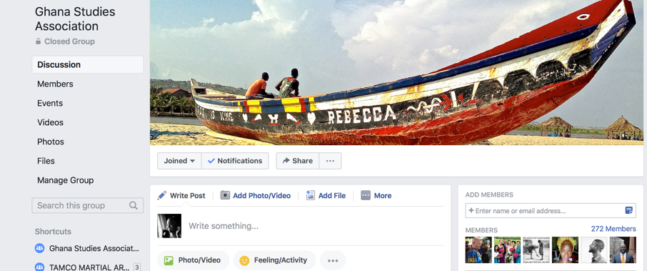Click the Share button
647x271 pixels.
(x=298, y=161)
